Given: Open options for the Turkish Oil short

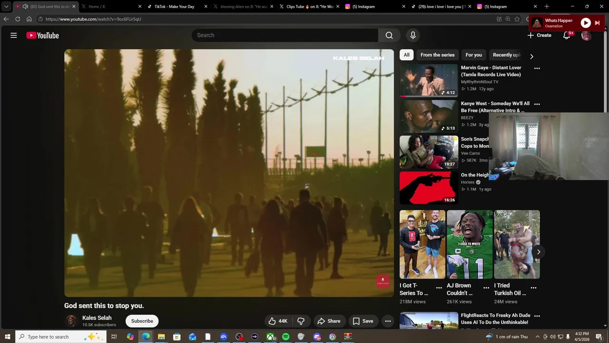Looking at the screenshot, I should point(533,288).
